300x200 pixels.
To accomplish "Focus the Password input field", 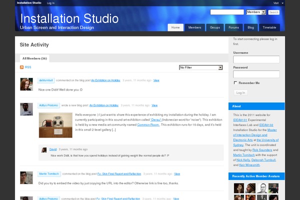I will [256, 74].
